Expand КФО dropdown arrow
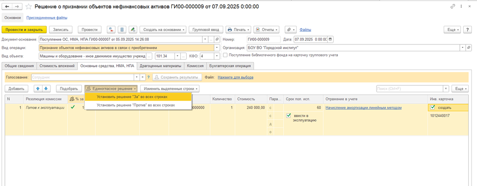The width and height of the screenshot is (477, 186). (217, 56)
